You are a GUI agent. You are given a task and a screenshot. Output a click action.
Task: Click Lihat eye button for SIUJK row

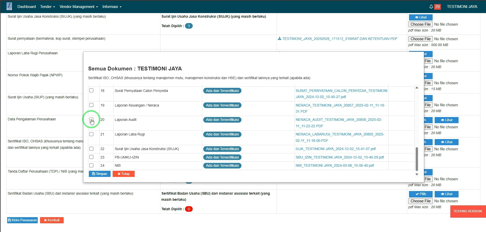421,17
